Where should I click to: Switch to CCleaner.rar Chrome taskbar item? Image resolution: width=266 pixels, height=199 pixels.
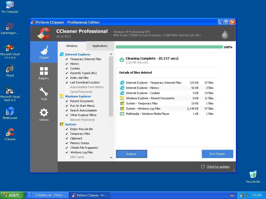pyautogui.click(x=48, y=195)
